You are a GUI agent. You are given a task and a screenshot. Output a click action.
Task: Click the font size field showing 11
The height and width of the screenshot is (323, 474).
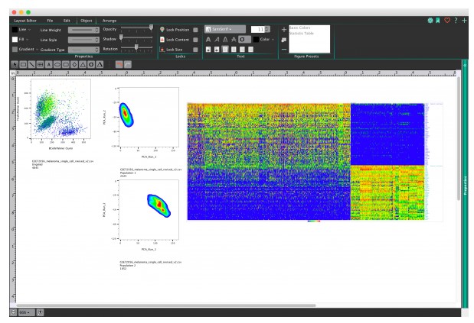coord(257,29)
